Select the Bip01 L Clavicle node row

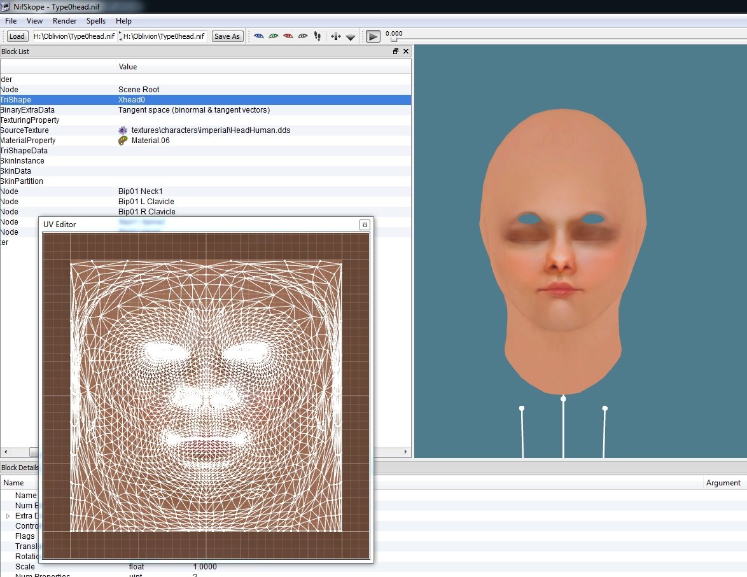point(206,202)
